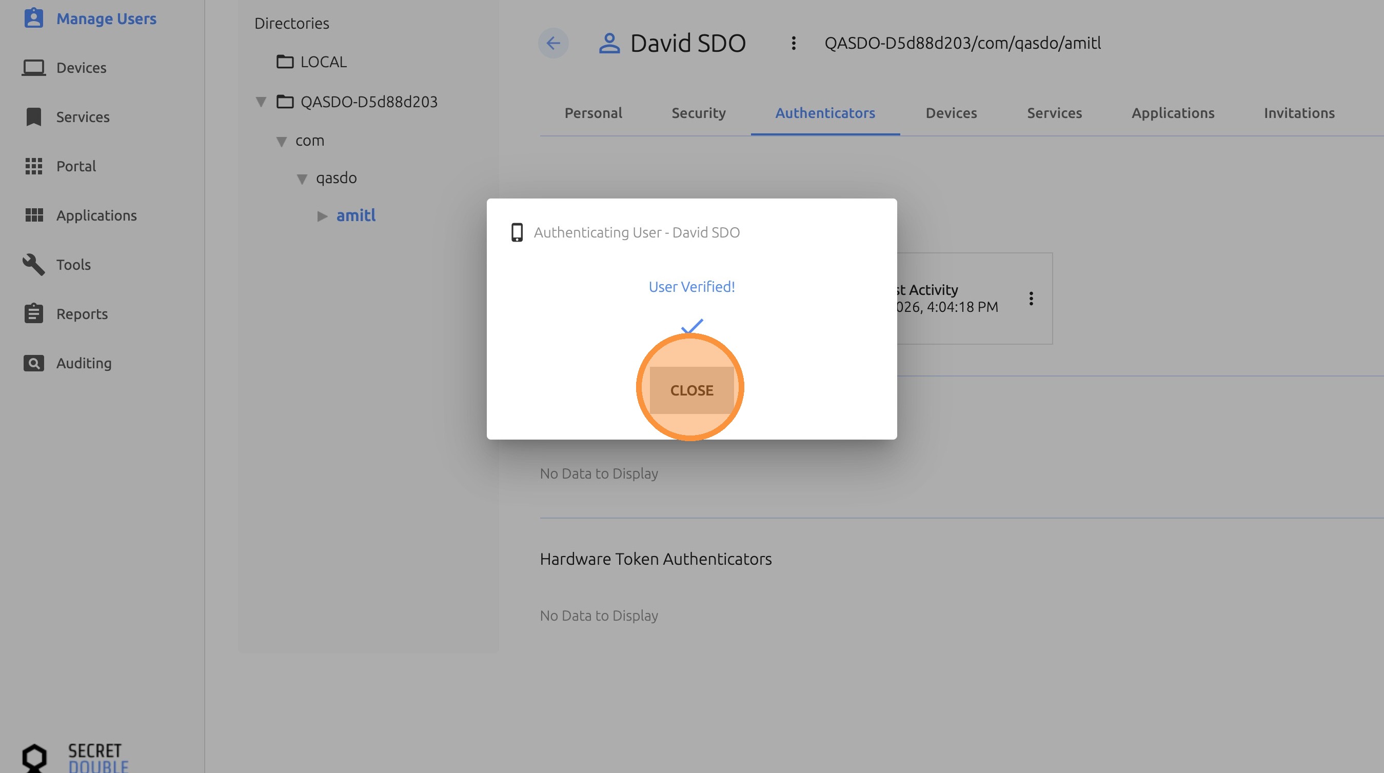Screen dimensions: 1384x773
Task: Click the Services bookmark icon in sidebar
Action: pos(33,116)
